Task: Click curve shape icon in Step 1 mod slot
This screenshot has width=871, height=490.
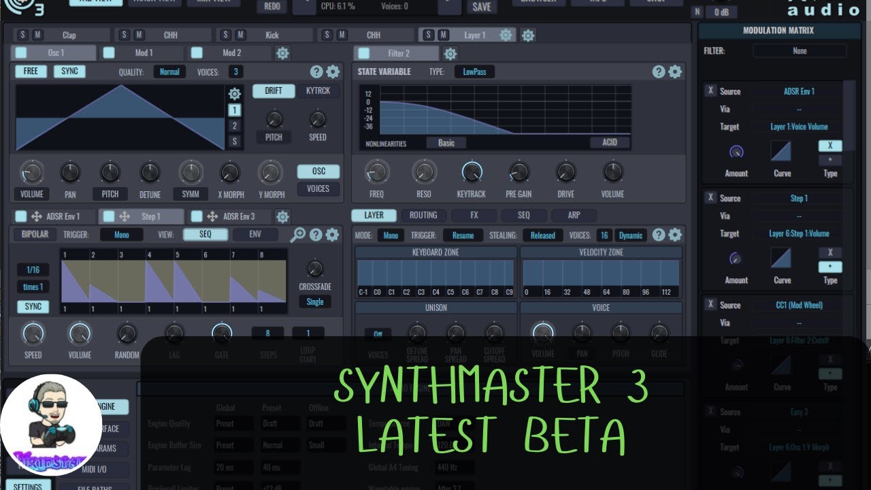Action: click(x=781, y=257)
